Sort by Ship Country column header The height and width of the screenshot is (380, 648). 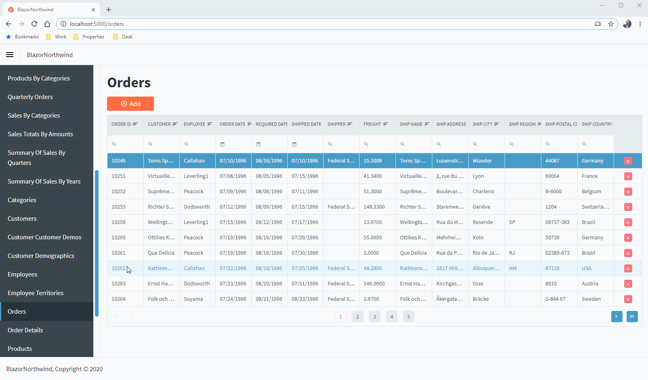click(x=597, y=124)
